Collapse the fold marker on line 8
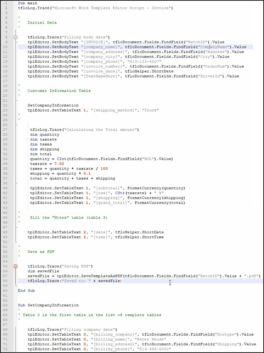264x353 pixels. point(16,37)
